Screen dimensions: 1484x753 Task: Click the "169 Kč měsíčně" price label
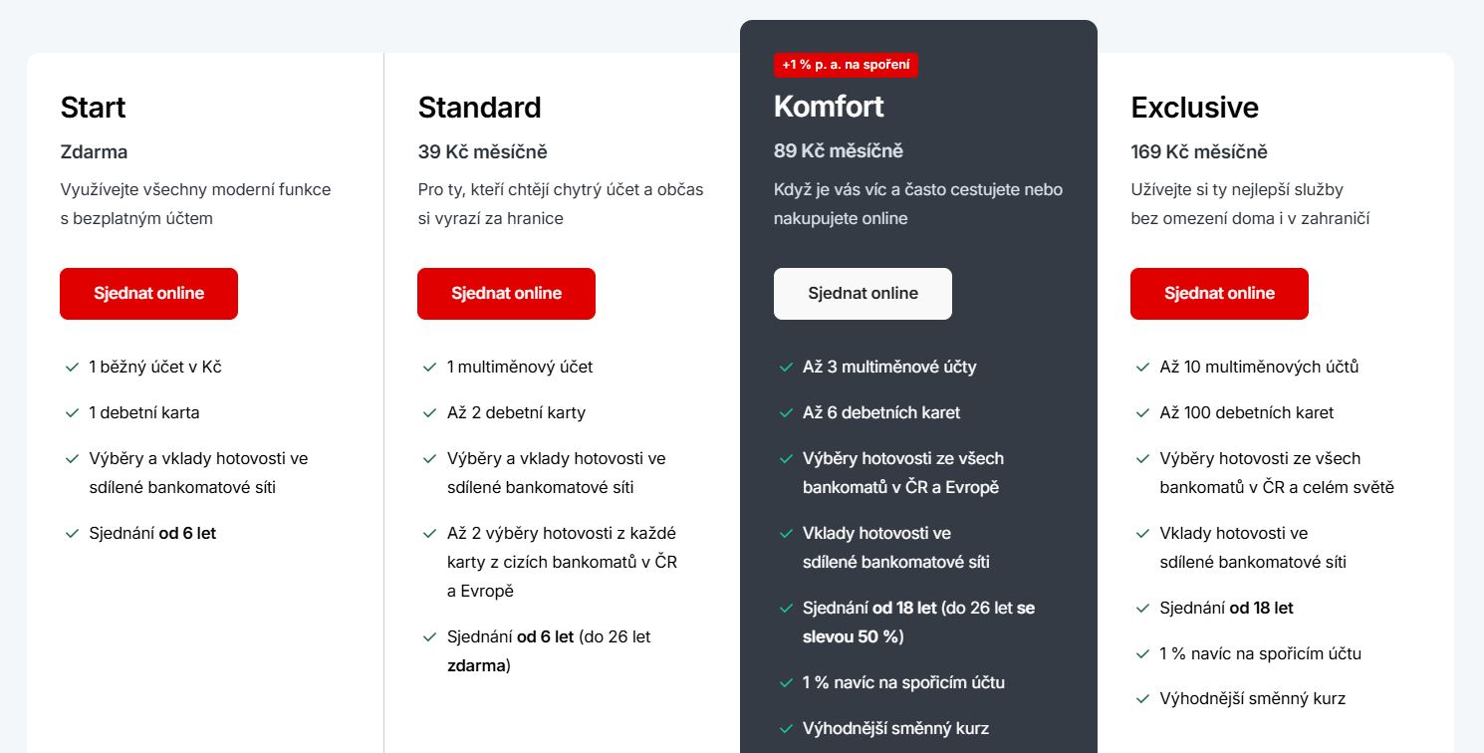tap(1199, 152)
